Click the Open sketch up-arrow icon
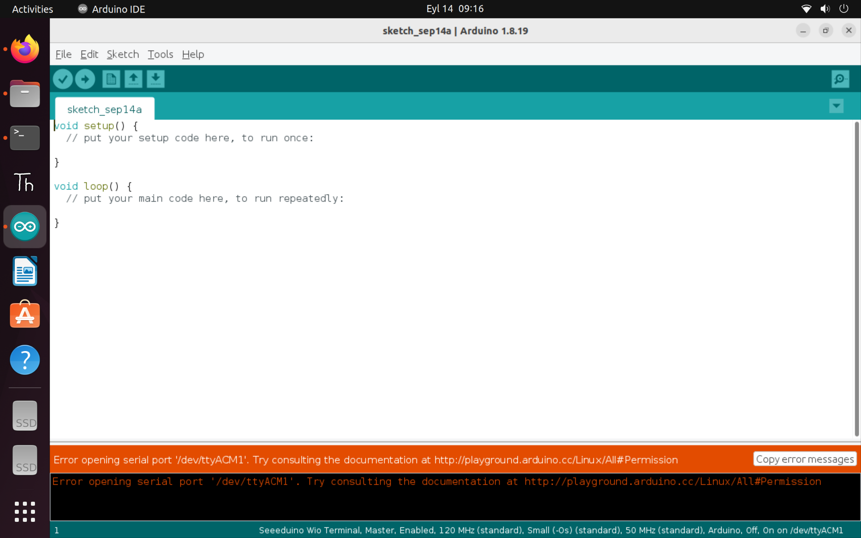The image size is (861, 538). (x=133, y=79)
